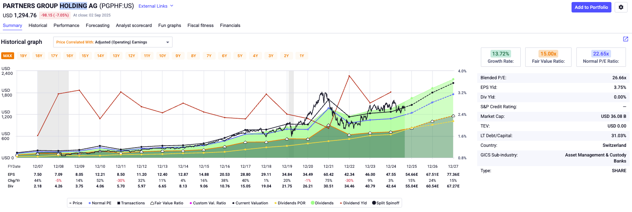The width and height of the screenshot is (632, 212).
Task: Switch chart to 9Y range
Action: pos(178,56)
